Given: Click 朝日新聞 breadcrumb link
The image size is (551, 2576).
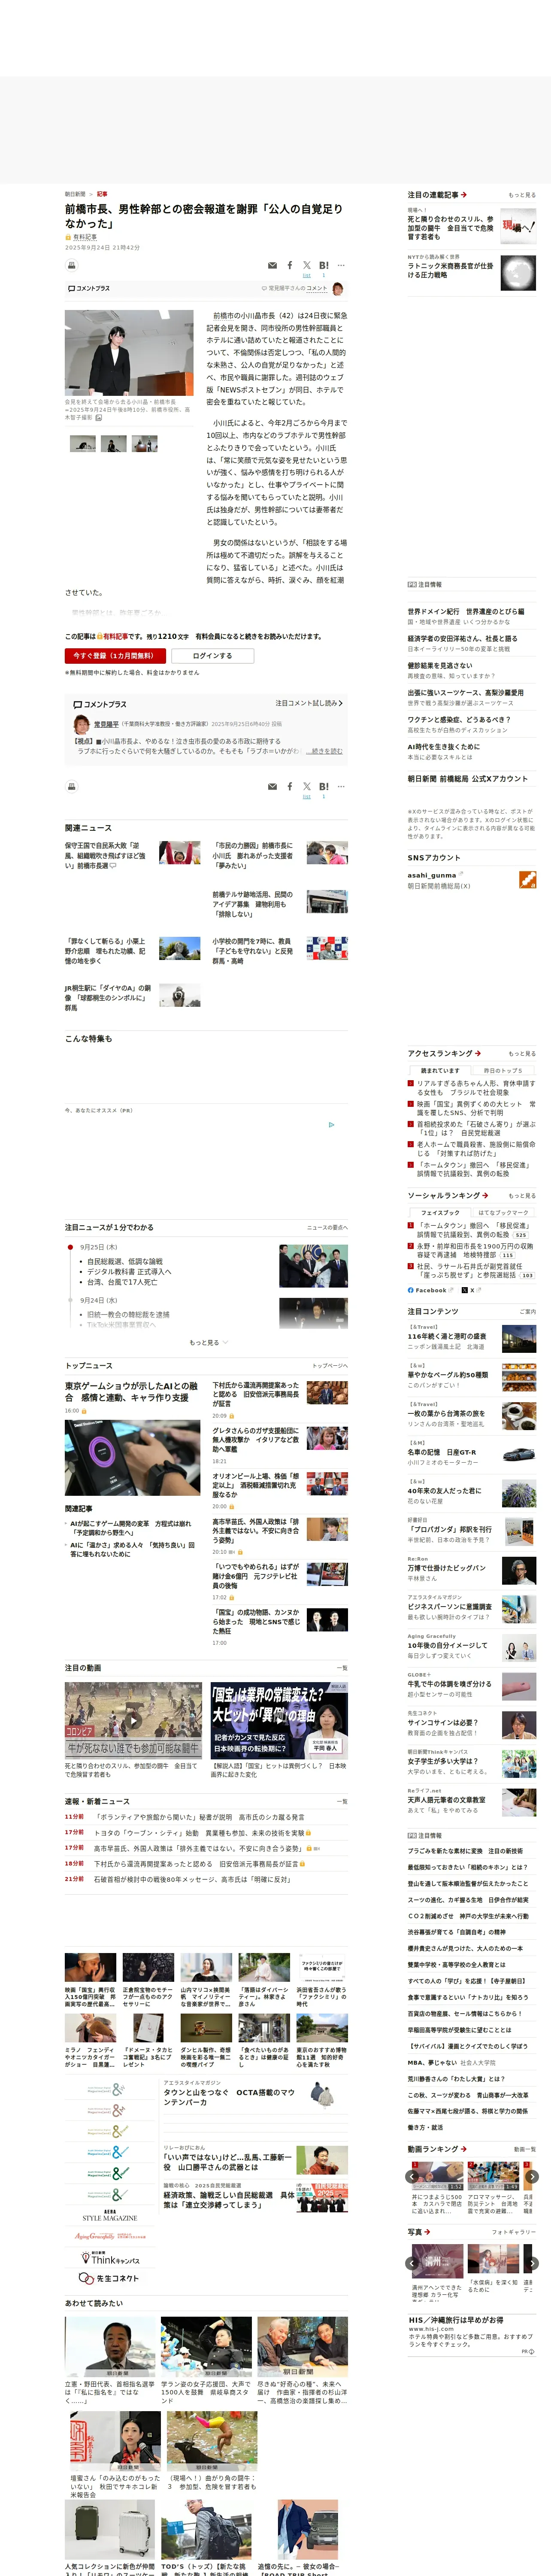Looking at the screenshot, I should click(x=75, y=194).
